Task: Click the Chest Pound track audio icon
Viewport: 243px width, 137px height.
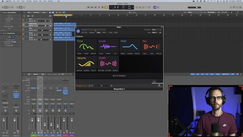Action: point(27,25)
